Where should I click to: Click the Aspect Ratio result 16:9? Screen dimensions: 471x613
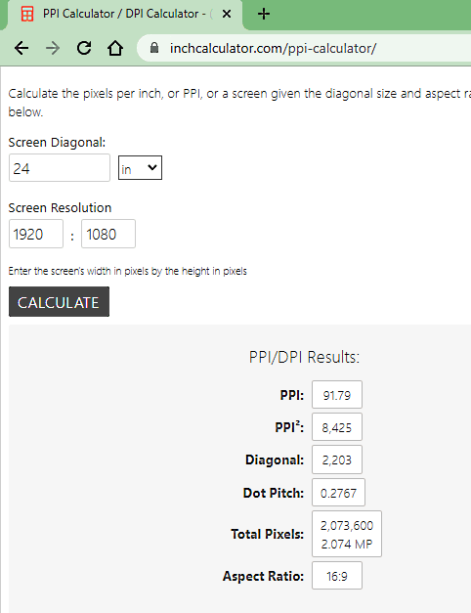point(337,576)
